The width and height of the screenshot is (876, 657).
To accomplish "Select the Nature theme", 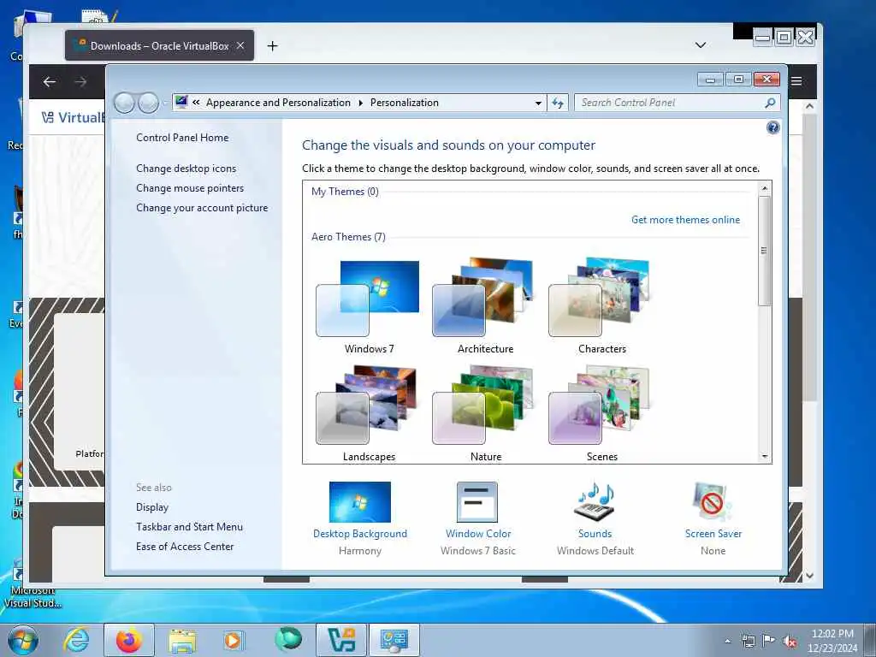I will pyautogui.click(x=485, y=413).
